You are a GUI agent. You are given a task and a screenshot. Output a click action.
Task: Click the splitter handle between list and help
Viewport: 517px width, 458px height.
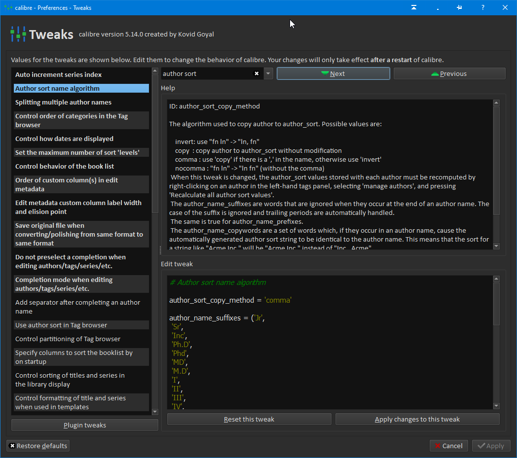pyautogui.click(x=160, y=250)
